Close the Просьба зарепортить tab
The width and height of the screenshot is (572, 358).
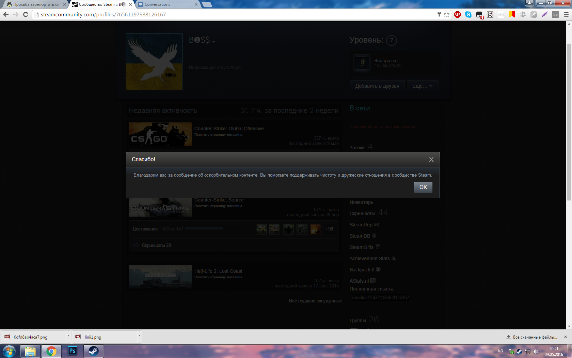click(x=65, y=4)
